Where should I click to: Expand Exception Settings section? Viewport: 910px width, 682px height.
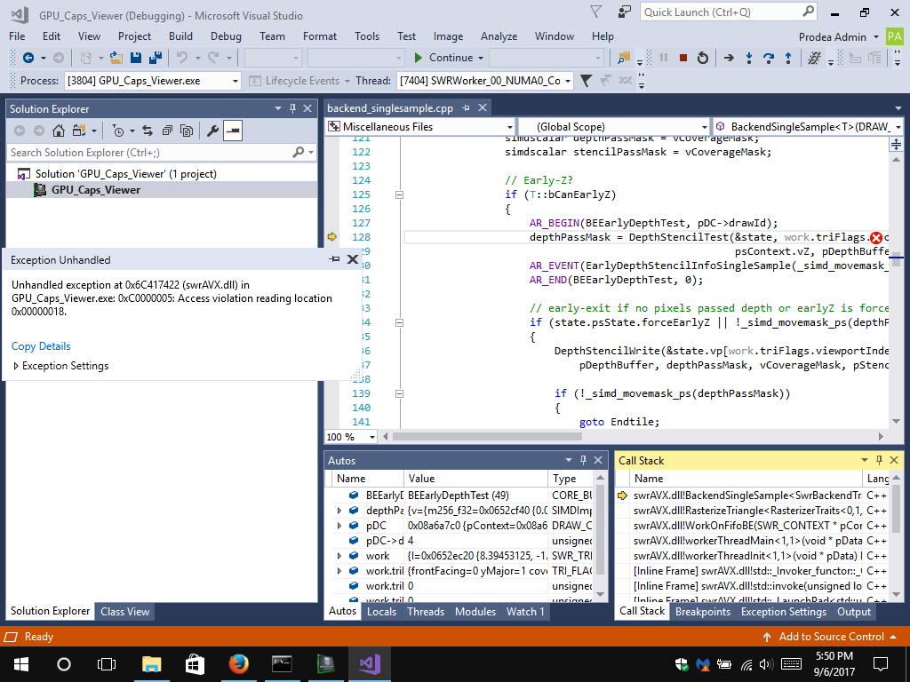coord(17,366)
